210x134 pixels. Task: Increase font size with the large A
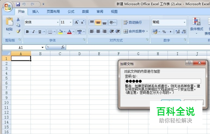point(76,22)
